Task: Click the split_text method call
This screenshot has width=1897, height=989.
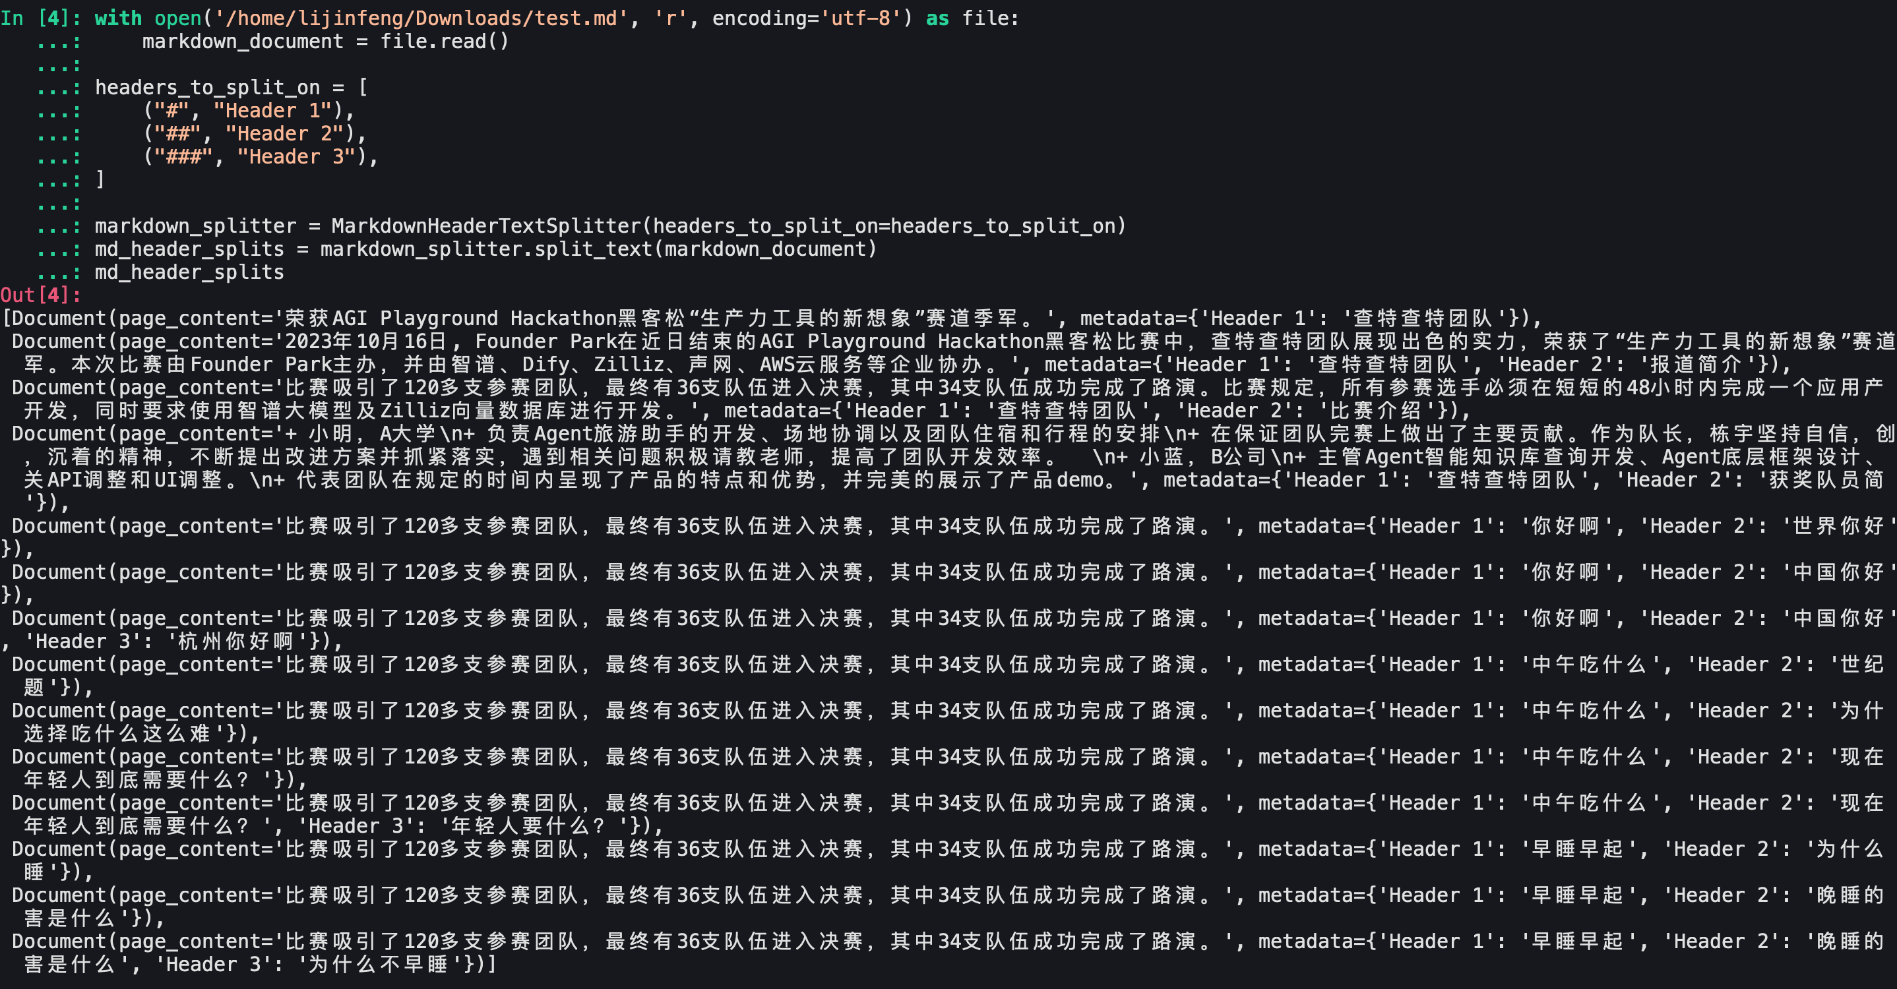Action: (x=593, y=249)
